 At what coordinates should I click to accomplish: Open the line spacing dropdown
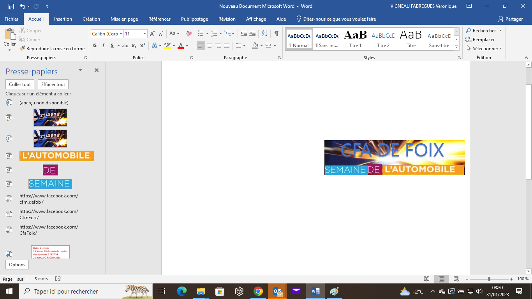241,46
